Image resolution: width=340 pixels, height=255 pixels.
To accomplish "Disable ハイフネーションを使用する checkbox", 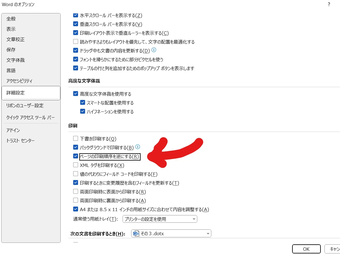I will coord(83,112).
